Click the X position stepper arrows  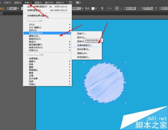pyautogui.click(x=125, y=8)
